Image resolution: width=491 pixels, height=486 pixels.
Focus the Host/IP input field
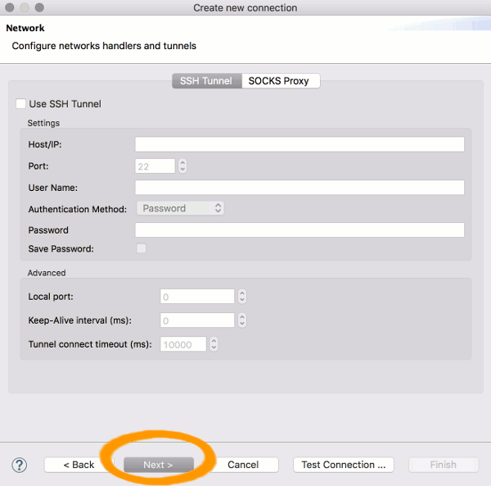(x=300, y=144)
